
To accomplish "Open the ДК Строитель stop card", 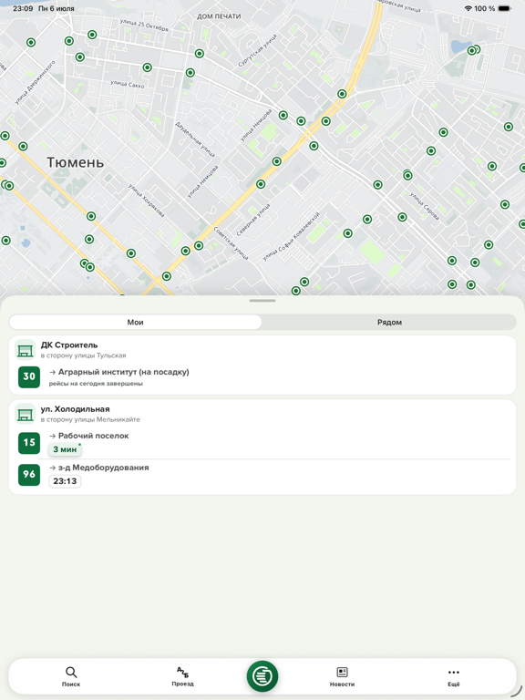I will pos(262,365).
